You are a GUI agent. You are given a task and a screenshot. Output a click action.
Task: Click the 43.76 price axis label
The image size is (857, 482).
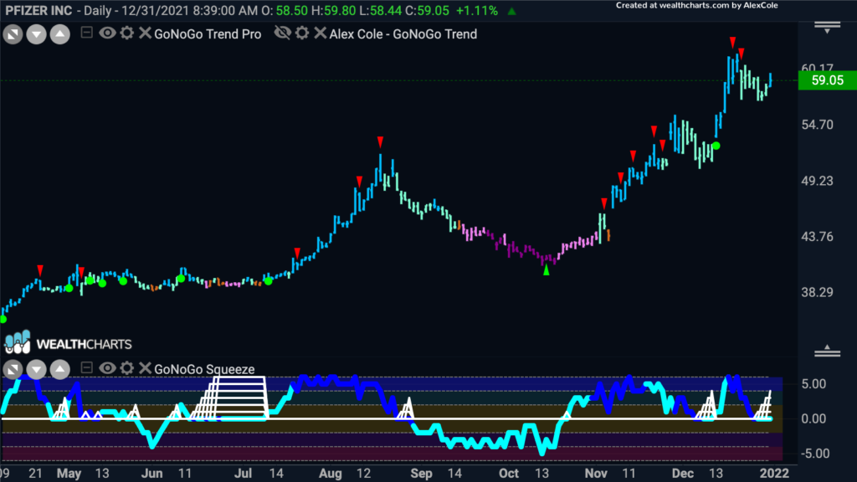click(817, 237)
